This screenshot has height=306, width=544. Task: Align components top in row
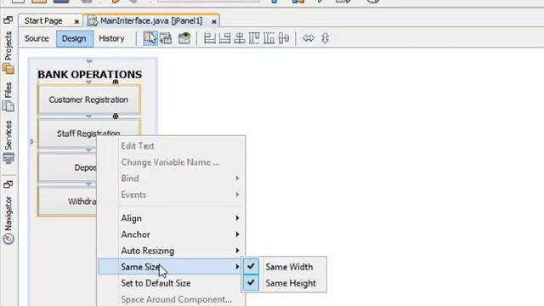(x=254, y=38)
